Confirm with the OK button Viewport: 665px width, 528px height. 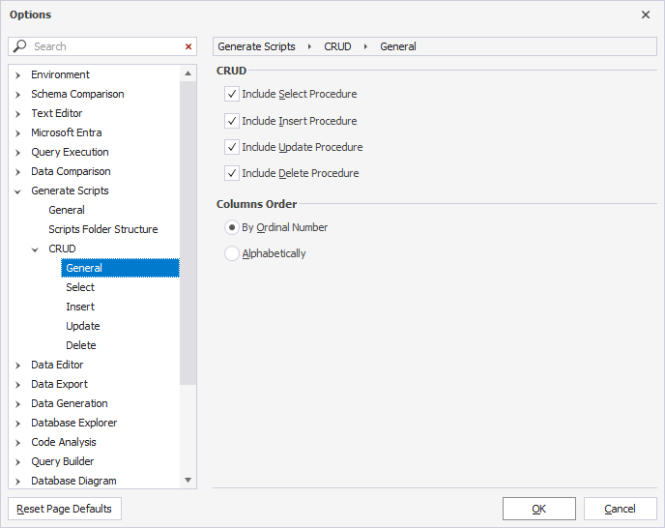tap(539, 509)
